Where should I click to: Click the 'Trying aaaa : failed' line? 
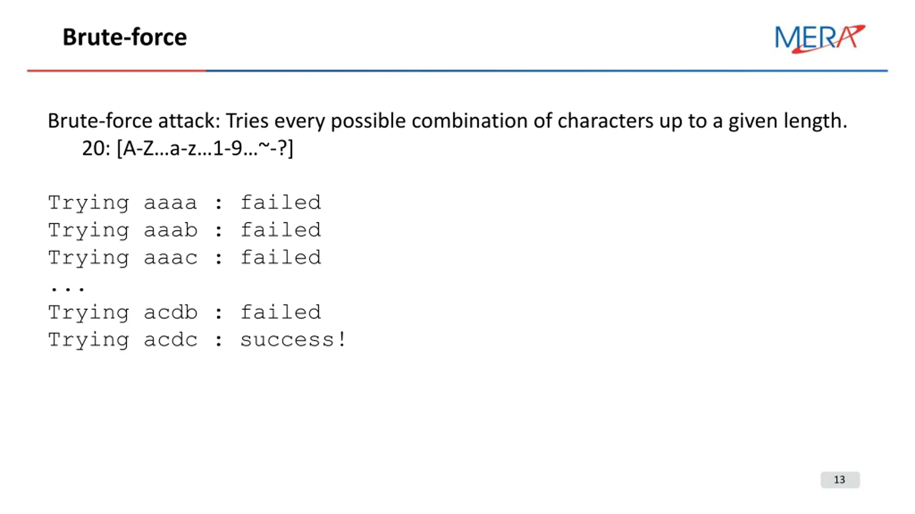[x=185, y=203]
